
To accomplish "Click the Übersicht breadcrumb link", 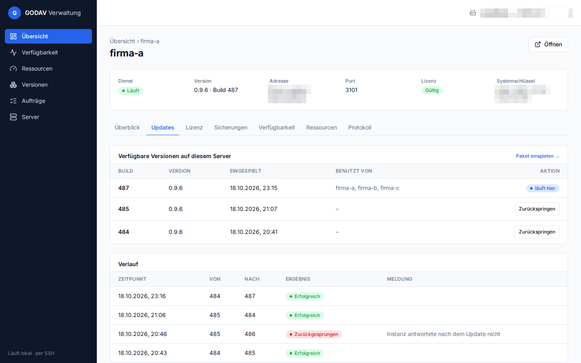I will (122, 41).
